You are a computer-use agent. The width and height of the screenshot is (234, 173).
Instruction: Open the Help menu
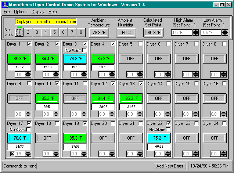point(53,12)
